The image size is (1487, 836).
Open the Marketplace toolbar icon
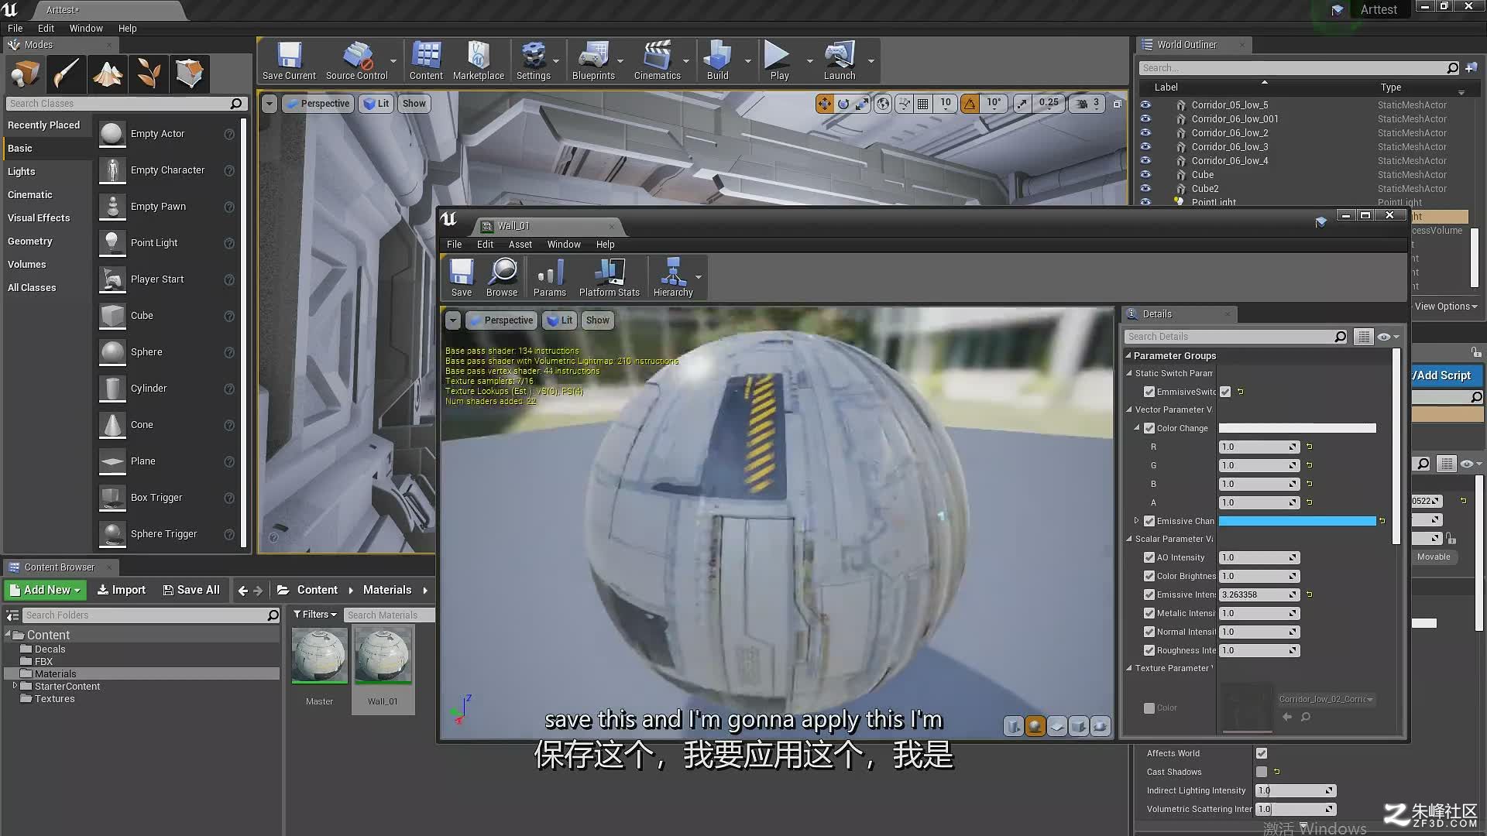click(478, 61)
